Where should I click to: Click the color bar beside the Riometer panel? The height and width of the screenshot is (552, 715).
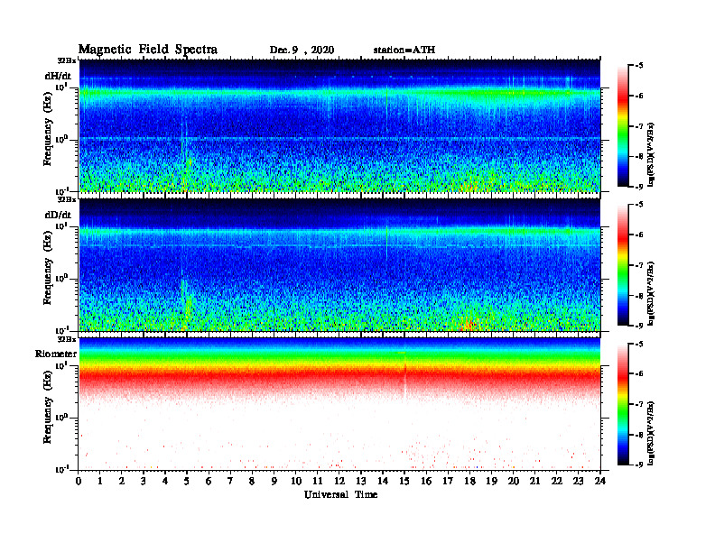[x=623, y=404]
